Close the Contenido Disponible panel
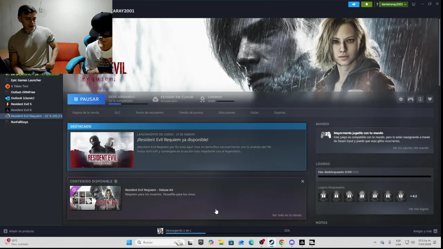The width and height of the screenshot is (443, 249). pos(302,181)
